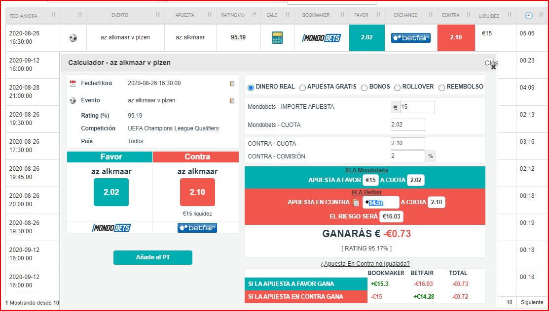
Task: Click the EL RIESGO SERÁ €16.03 value box
Action: [391, 217]
